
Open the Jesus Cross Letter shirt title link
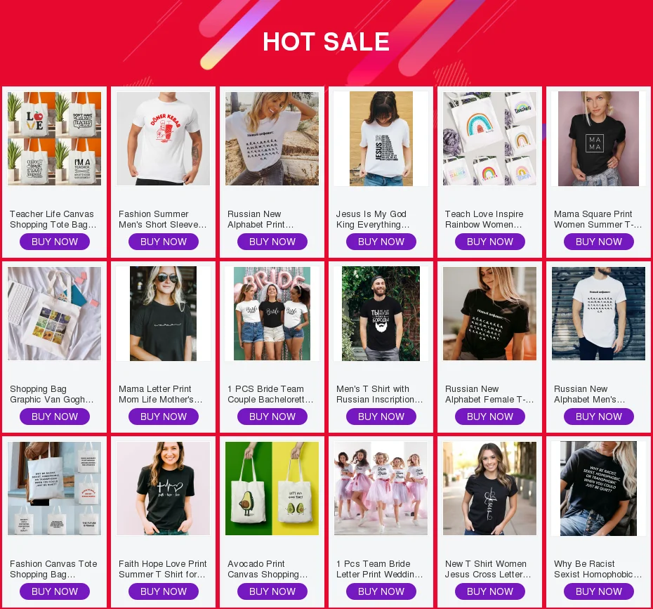pyautogui.click(x=488, y=569)
